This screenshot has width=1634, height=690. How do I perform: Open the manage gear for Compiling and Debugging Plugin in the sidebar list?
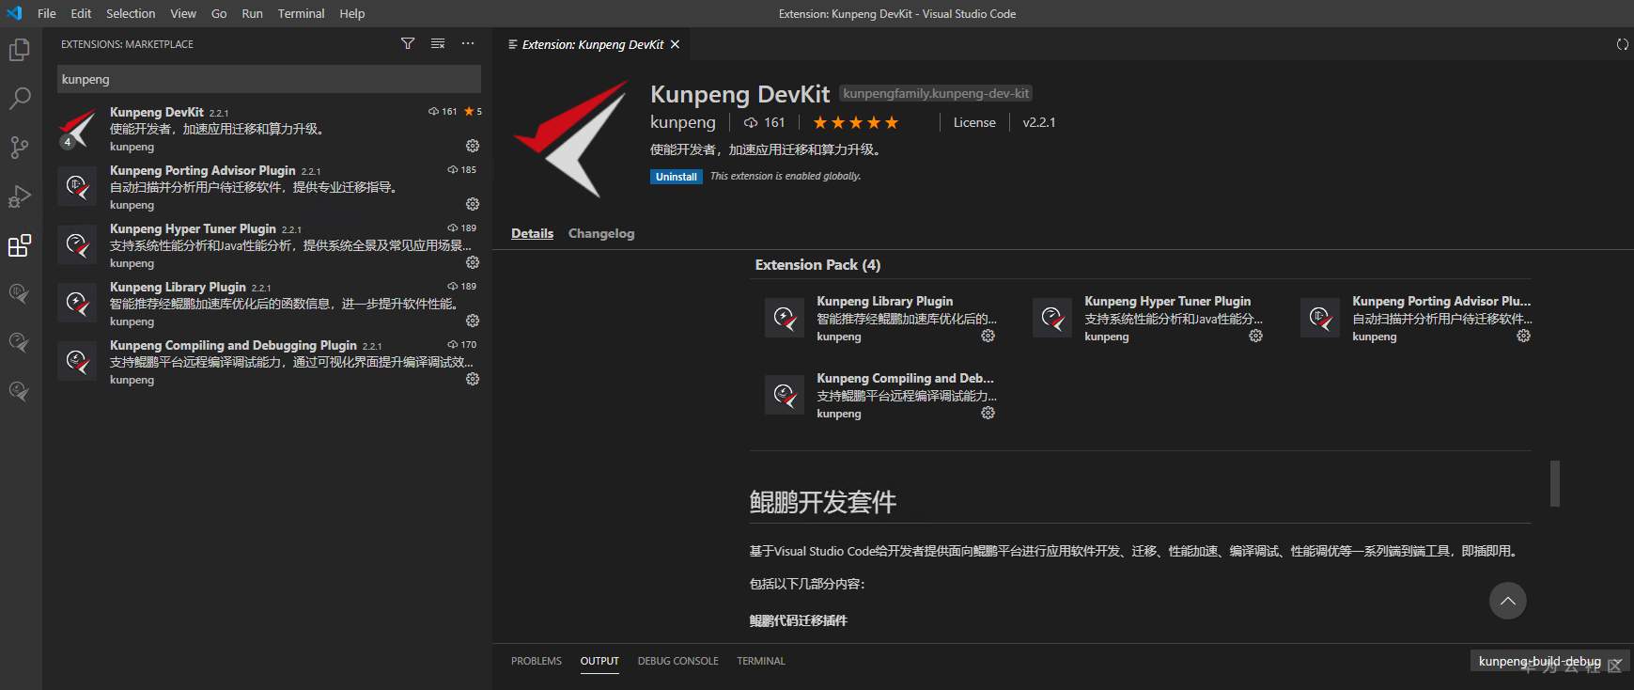(473, 379)
